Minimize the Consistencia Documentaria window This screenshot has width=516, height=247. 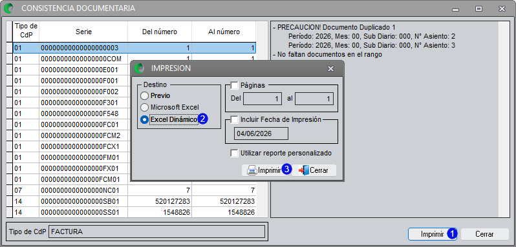pyautogui.click(x=456, y=9)
